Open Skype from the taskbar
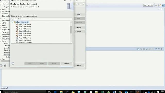 79,92
